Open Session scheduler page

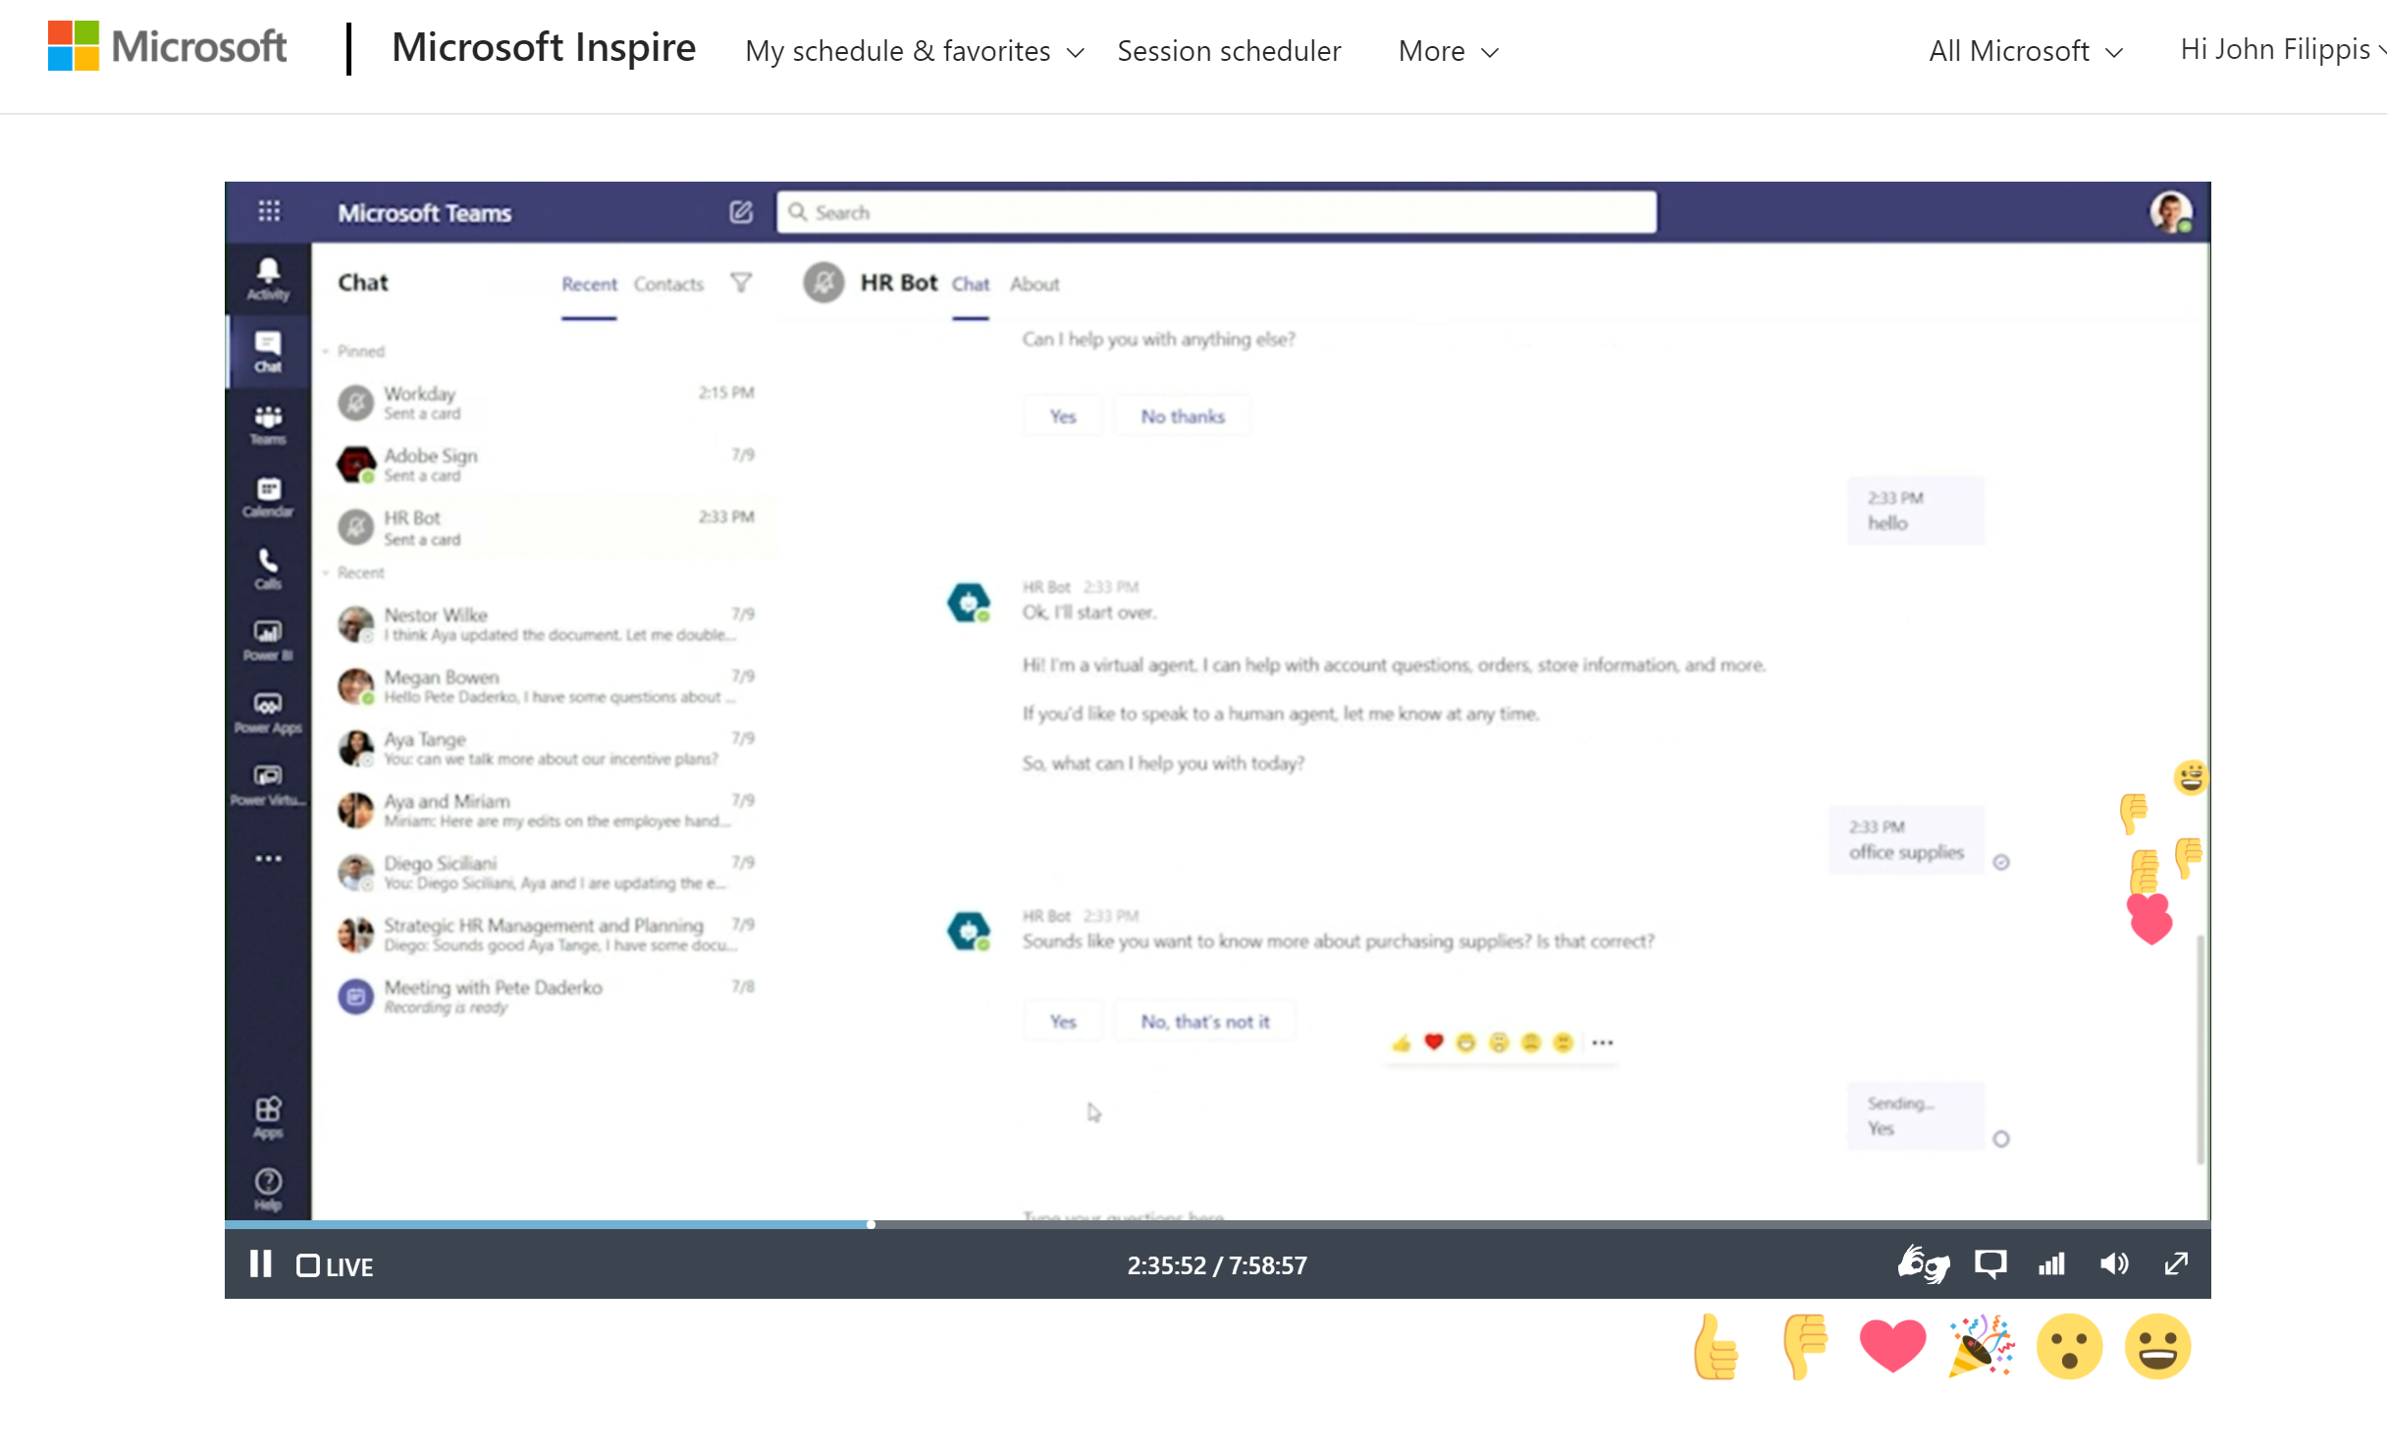[1229, 51]
